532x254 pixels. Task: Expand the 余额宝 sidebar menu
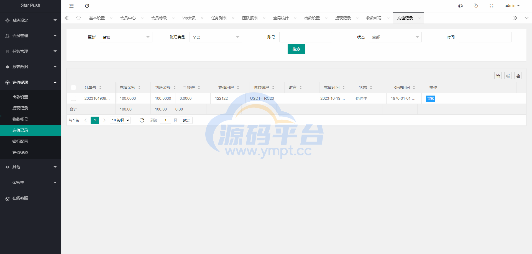pyautogui.click(x=30, y=183)
